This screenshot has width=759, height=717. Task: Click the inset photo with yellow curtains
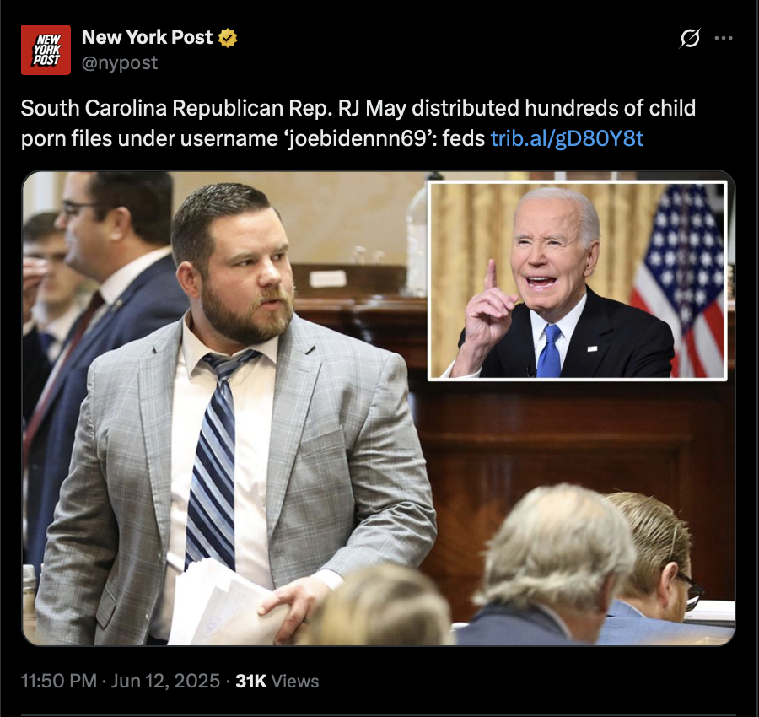pyautogui.click(x=578, y=281)
